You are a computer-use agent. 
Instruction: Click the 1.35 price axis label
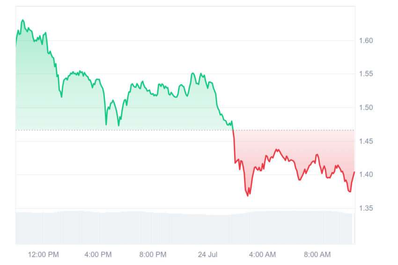(x=366, y=208)
